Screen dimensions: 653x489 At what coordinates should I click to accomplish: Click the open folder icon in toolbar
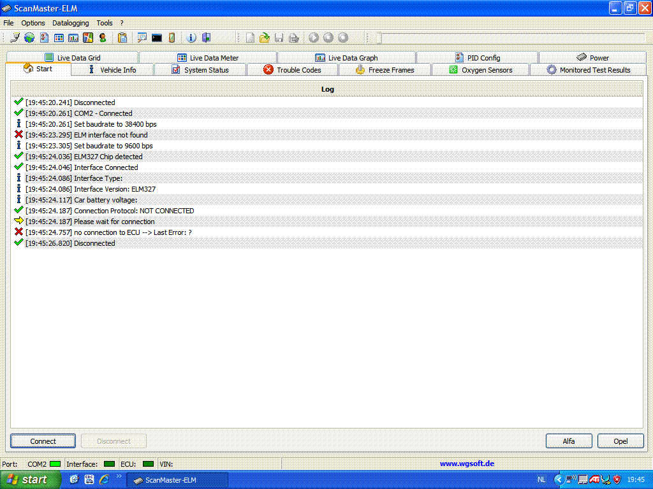click(264, 38)
